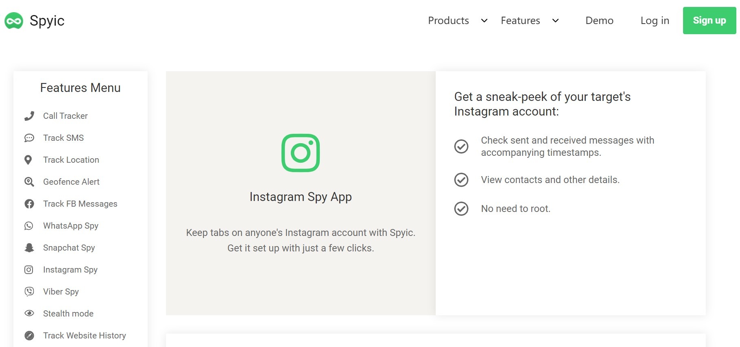This screenshot has height=347, width=740.
Task: Expand the Products dropdown chevron
Action: pos(484,21)
